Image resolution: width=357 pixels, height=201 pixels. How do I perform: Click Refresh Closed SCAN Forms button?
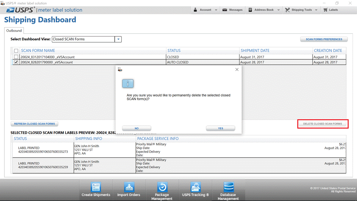(35, 124)
